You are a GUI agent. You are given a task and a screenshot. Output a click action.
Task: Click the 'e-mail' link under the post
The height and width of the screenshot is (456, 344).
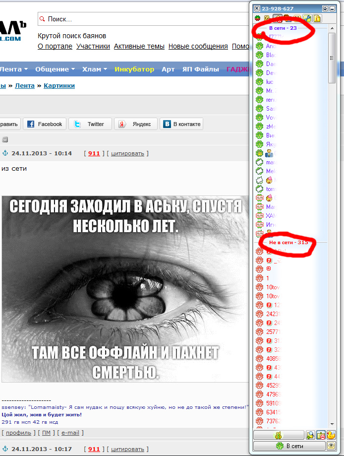point(70,433)
